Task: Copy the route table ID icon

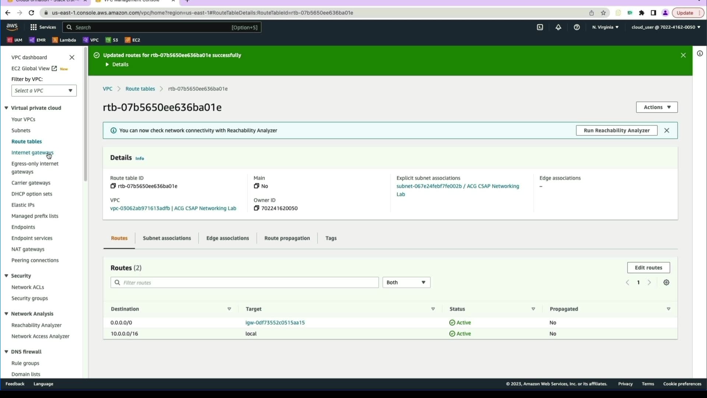Action: [113, 186]
